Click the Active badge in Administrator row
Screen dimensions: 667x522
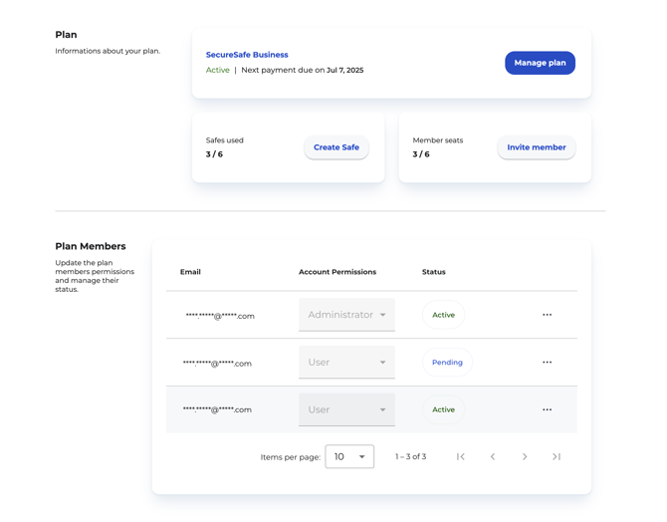pyautogui.click(x=443, y=315)
